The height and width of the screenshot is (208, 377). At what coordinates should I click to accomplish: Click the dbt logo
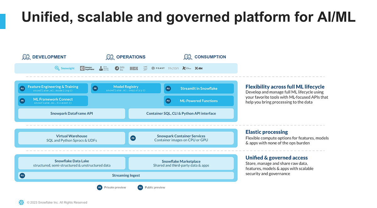(x=199, y=68)
